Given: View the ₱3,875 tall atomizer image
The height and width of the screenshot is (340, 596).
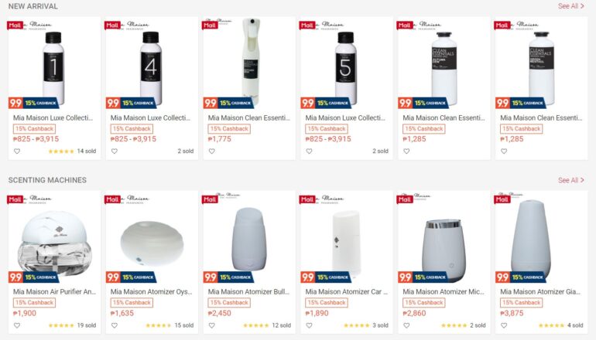Looking at the screenshot, I should point(541,236).
